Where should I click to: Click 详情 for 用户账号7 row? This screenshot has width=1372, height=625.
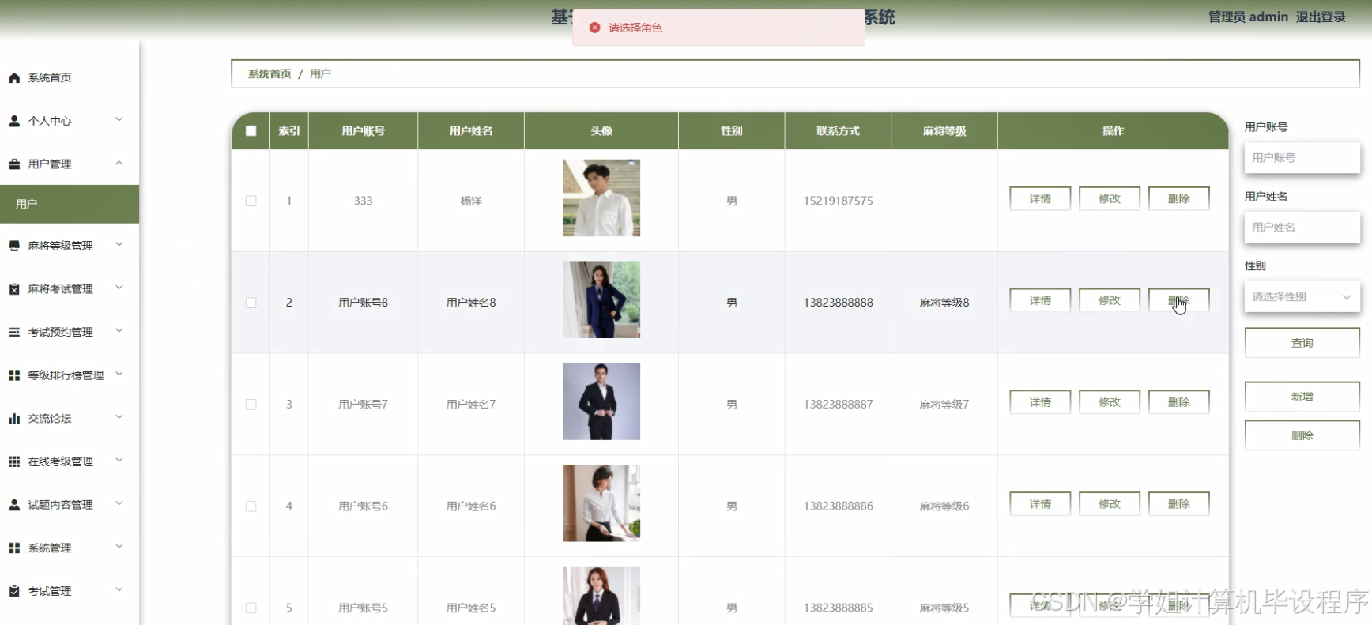point(1040,402)
